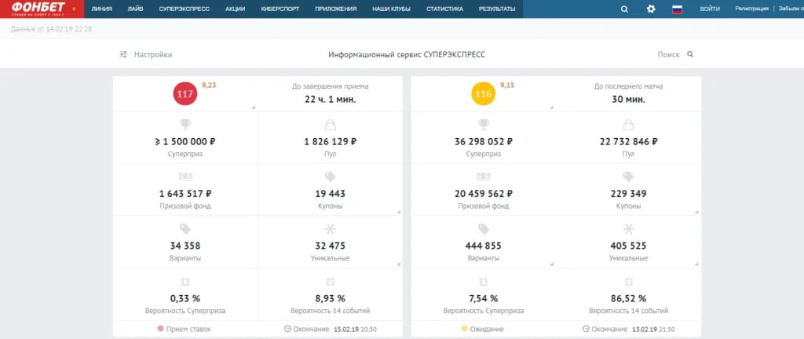Image resolution: width=804 pixels, height=339 pixels.
Task: Open ПРИЛОЖЕНИЯ menu item
Action: [335, 9]
